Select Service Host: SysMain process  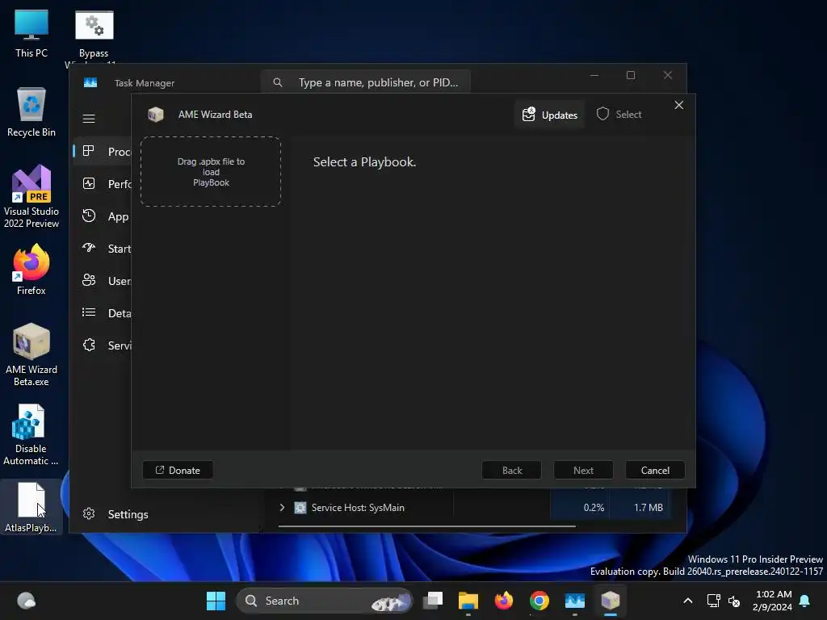[358, 507]
